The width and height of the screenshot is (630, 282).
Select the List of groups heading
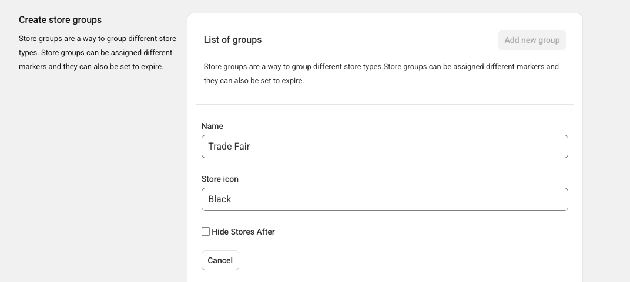tap(233, 40)
